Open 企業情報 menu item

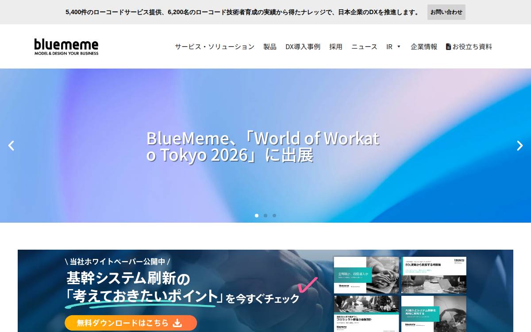point(424,46)
